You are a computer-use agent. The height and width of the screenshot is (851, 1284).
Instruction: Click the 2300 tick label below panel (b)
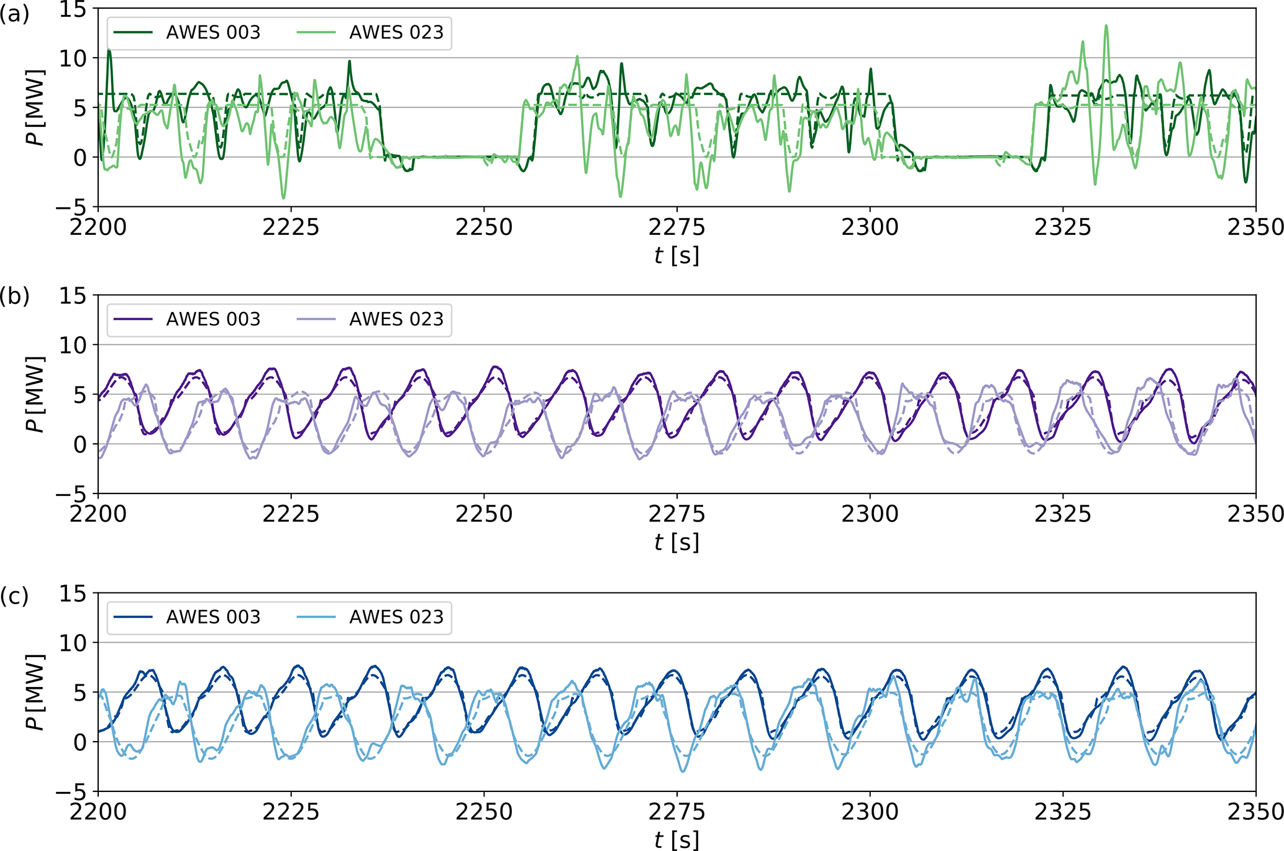[x=870, y=514]
